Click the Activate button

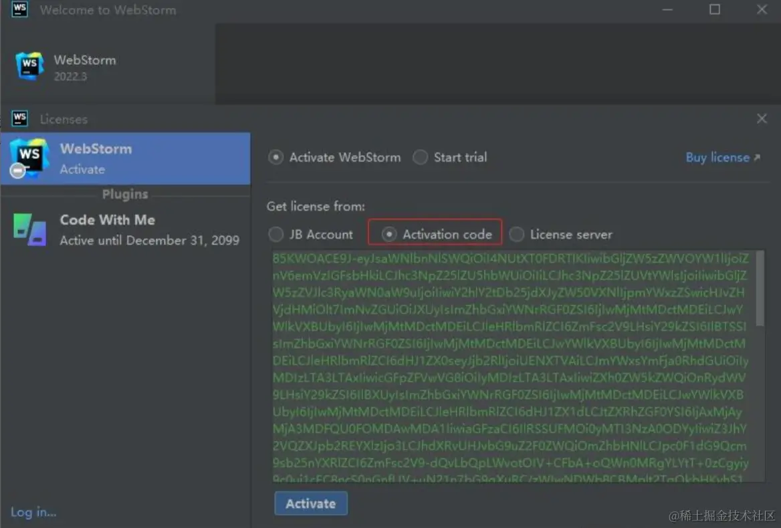pyautogui.click(x=311, y=504)
